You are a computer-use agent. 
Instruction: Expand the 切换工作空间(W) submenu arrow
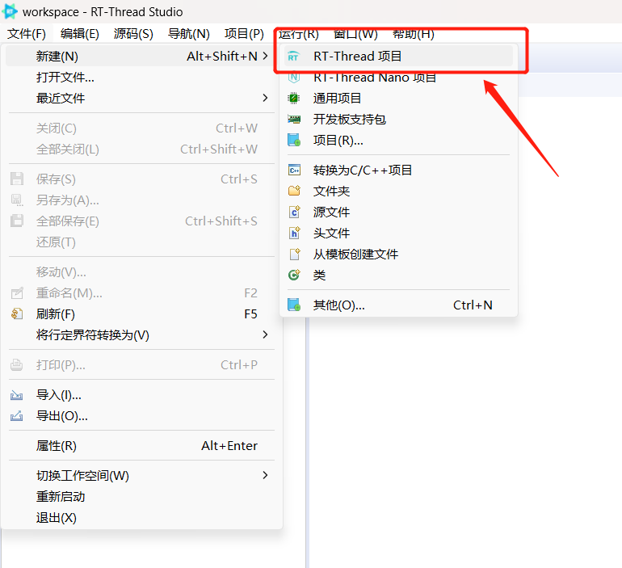point(266,475)
